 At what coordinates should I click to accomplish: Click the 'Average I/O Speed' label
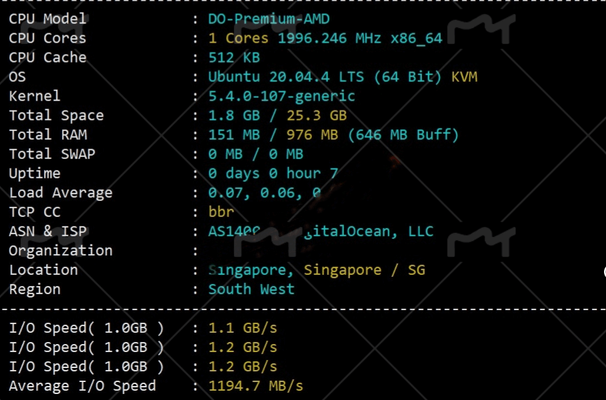(82, 386)
